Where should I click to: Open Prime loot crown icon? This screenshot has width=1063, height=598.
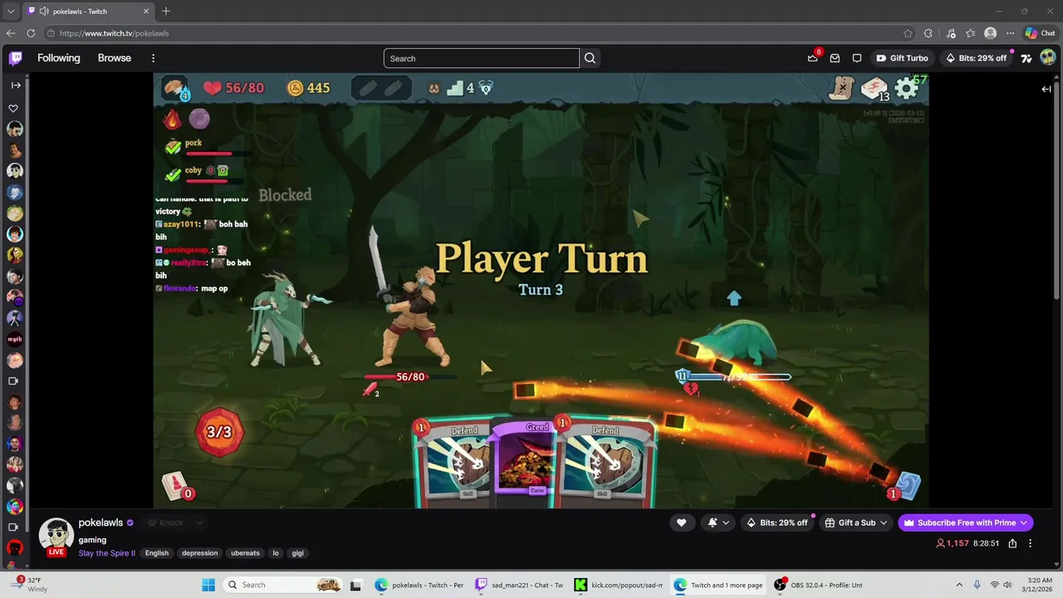[x=813, y=58]
